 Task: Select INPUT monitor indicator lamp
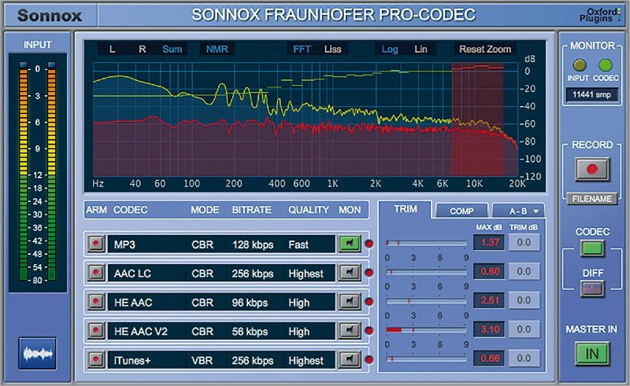[579, 65]
